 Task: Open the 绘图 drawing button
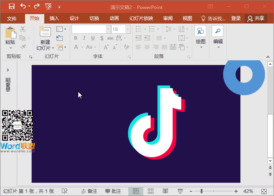pos(200,36)
